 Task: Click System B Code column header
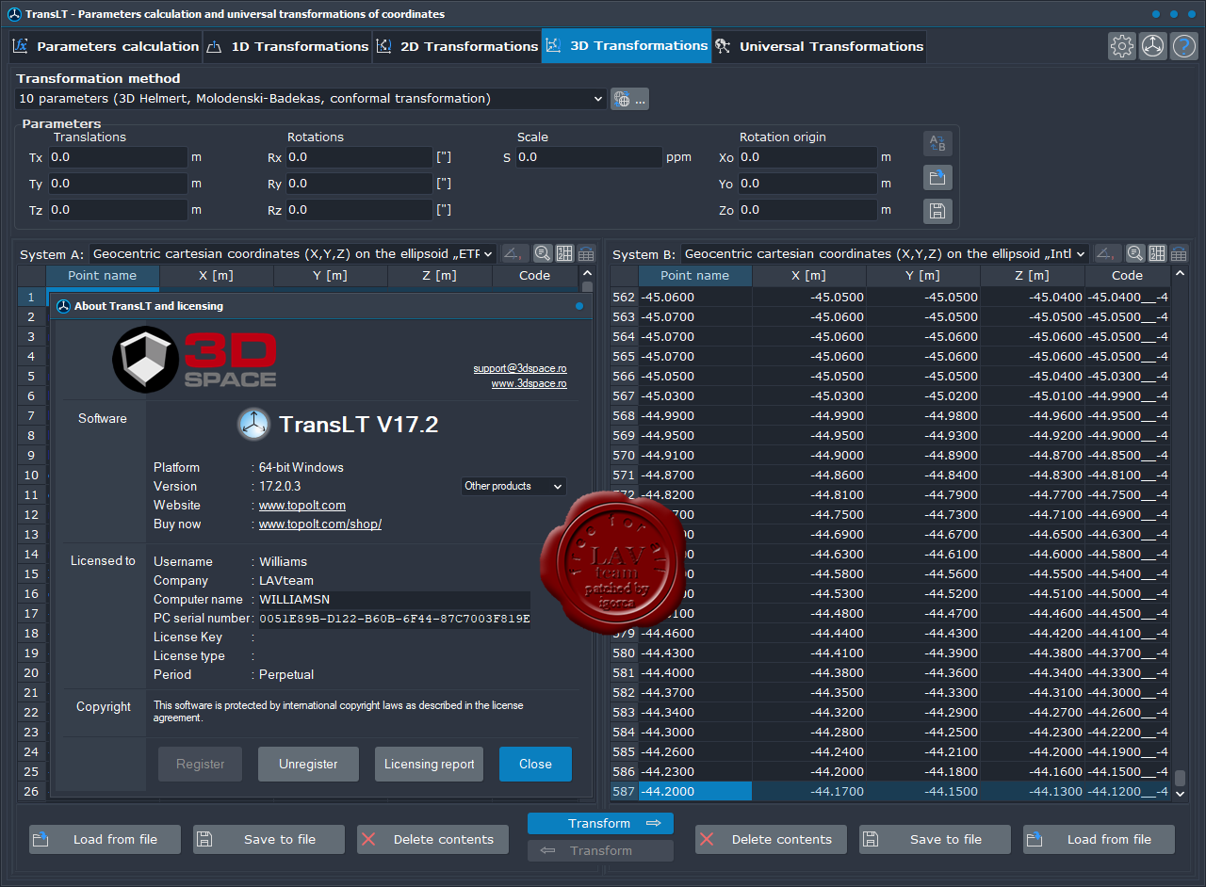tap(1127, 276)
